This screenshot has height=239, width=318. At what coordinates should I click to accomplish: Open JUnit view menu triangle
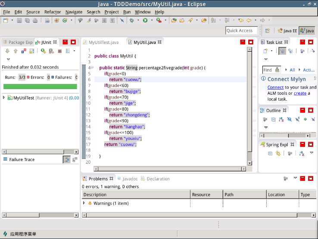point(8,59)
